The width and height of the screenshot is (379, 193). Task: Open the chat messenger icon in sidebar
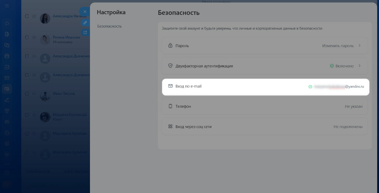pos(7,45)
